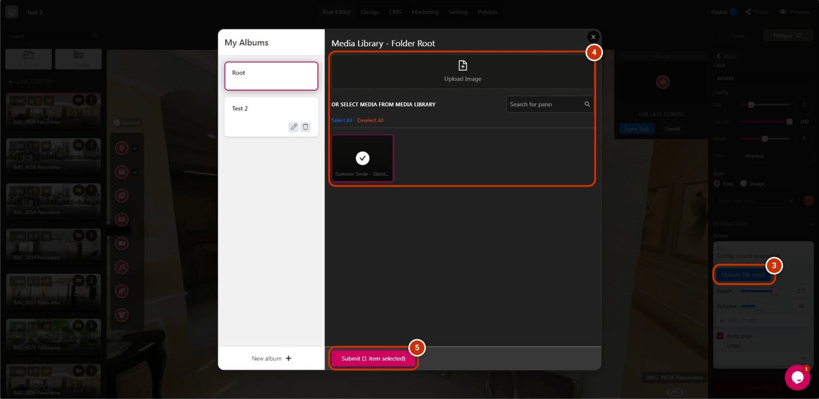Adjust the Opacity slider
Screen dimensions: 819x399
point(789,122)
